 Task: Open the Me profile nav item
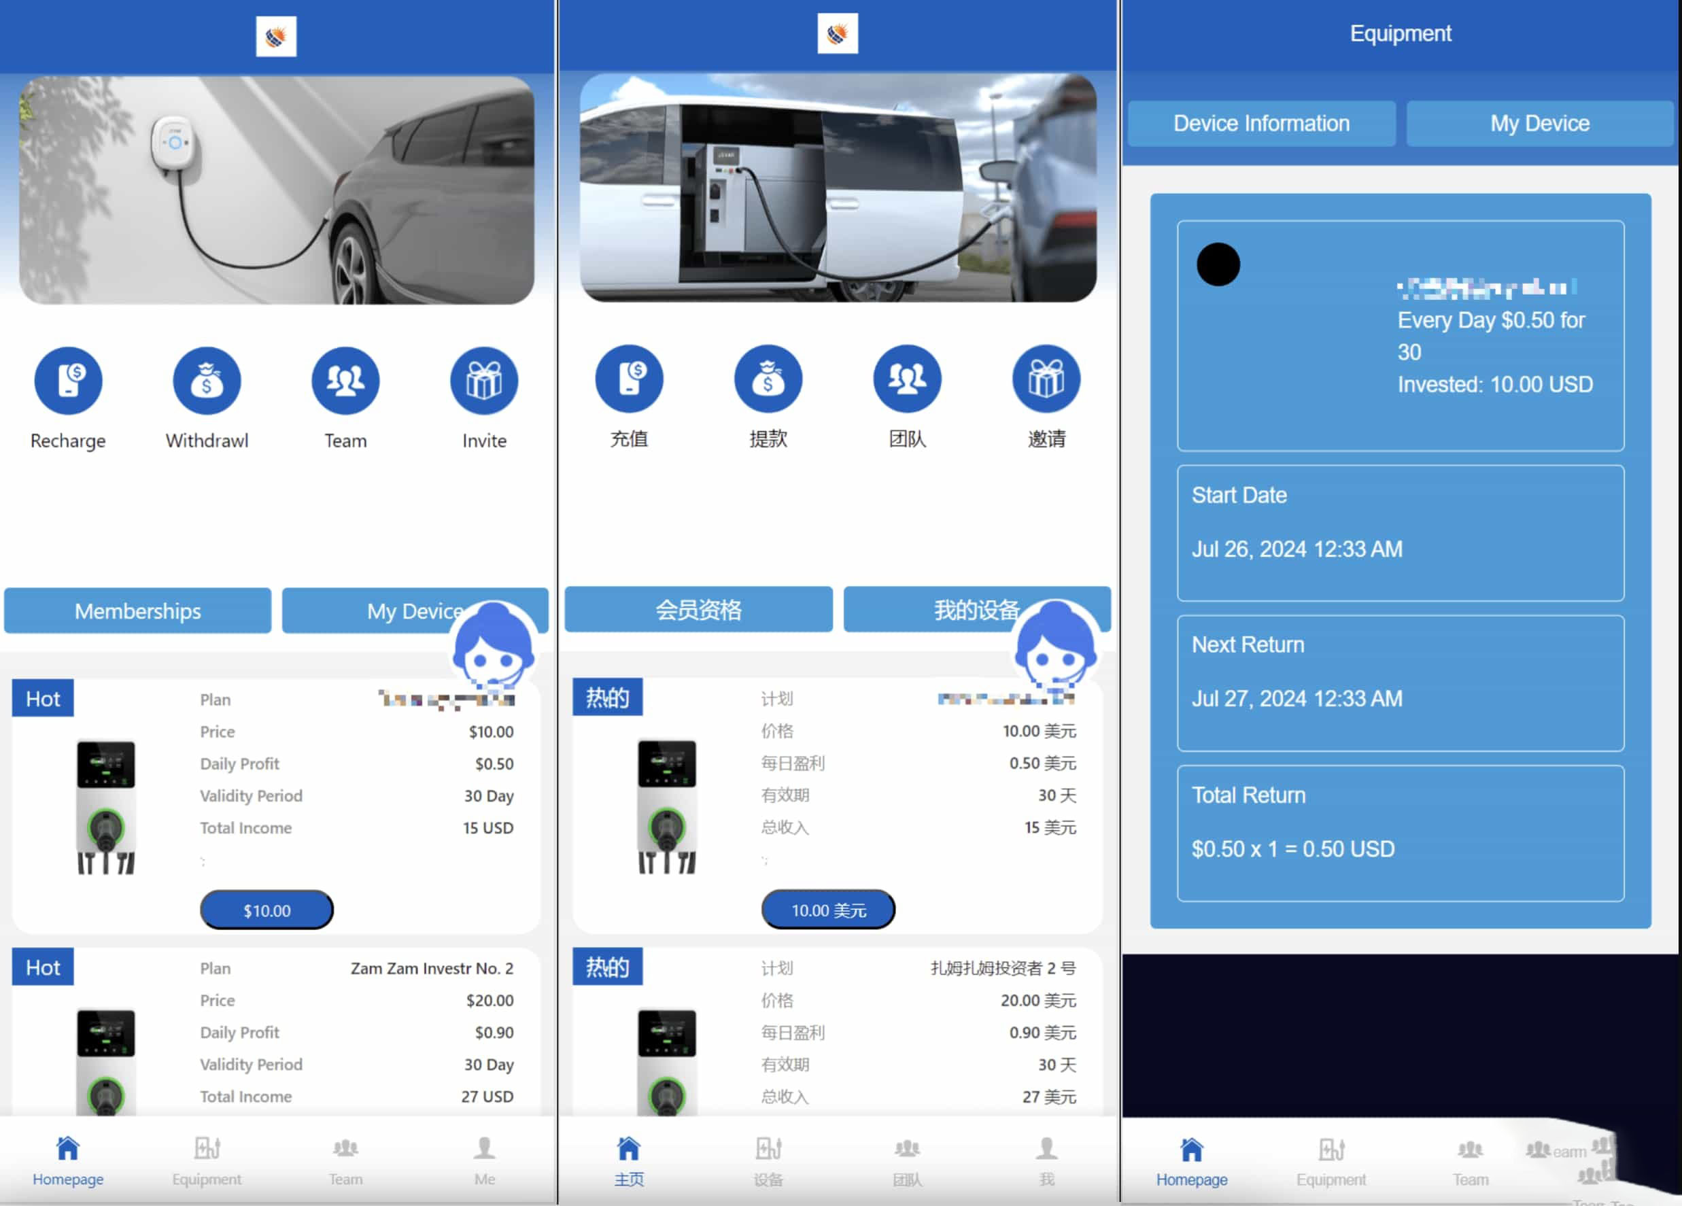(x=484, y=1162)
